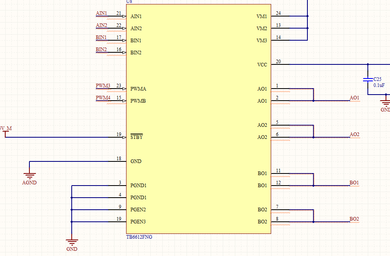Select the PWM4 net label
Image resolution: width=390 pixels, height=256 pixels.
tap(103, 98)
